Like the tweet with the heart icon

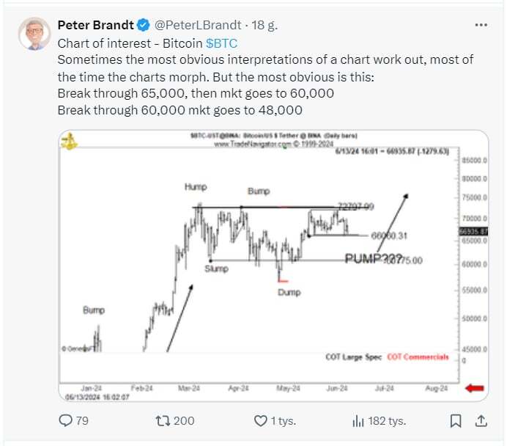pyautogui.click(x=260, y=420)
